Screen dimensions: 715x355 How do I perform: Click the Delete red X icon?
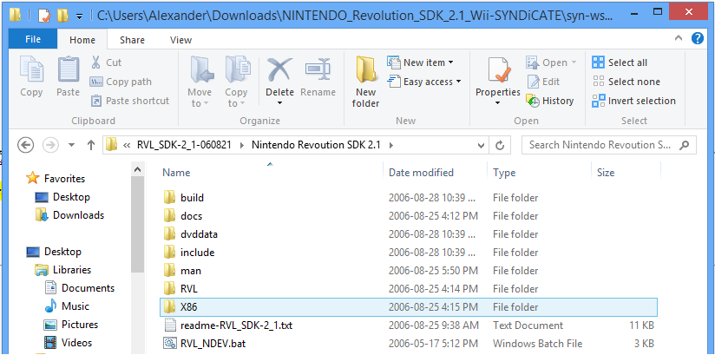click(x=279, y=69)
